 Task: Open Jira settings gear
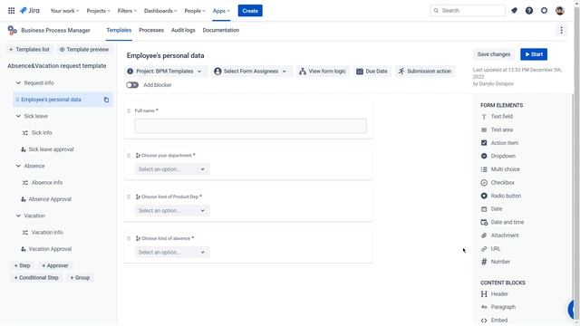(x=544, y=11)
